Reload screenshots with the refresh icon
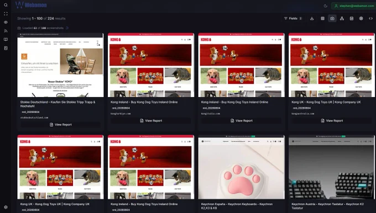 [67, 28]
